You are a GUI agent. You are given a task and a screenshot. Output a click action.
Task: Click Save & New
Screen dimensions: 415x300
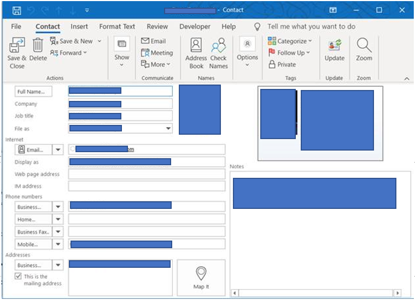(x=72, y=41)
